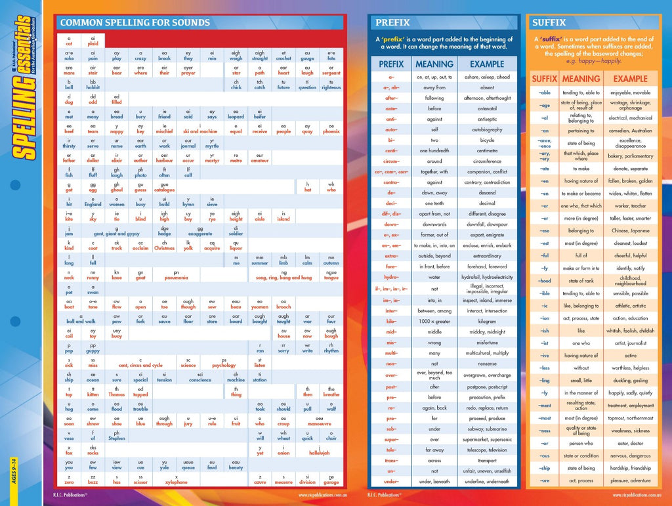The width and height of the screenshot is (672, 506).
Task: Open the website link below the spelling chart
Action: pyautogui.click(x=323, y=495)
